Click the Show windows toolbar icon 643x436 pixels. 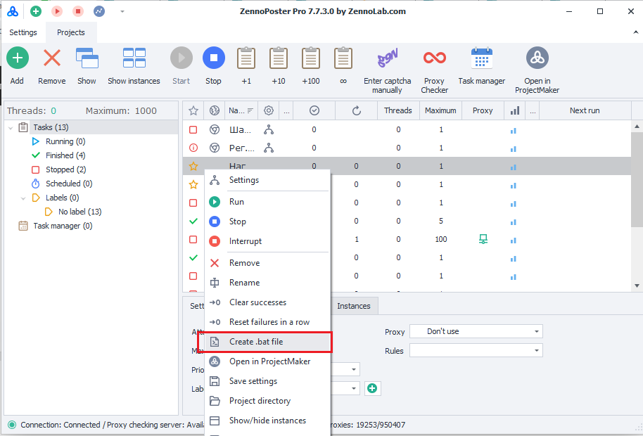[x=87, y=58]
